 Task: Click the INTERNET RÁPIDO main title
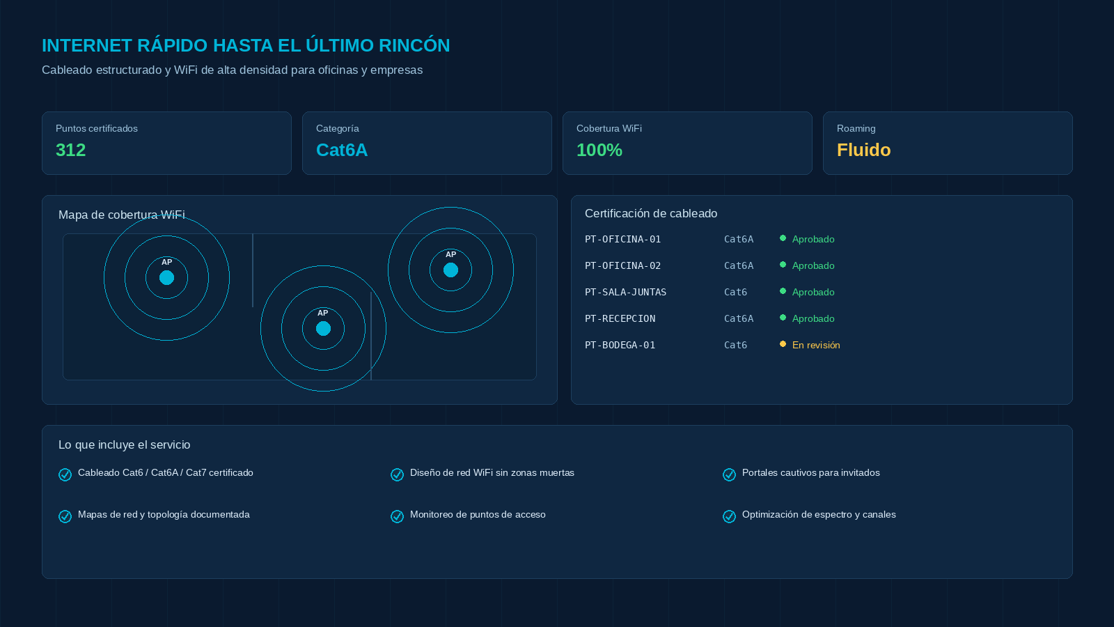246,45
